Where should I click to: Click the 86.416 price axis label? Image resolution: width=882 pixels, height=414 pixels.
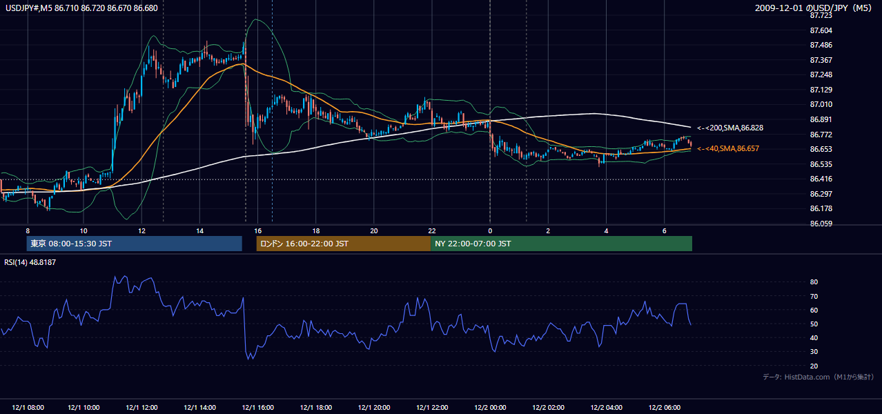point(821,179)
